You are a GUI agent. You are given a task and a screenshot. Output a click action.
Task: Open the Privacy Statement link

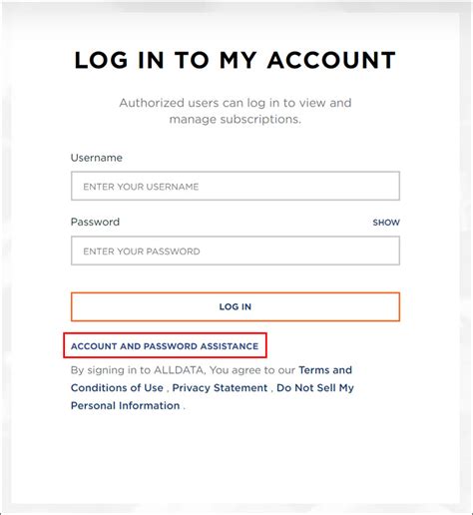tap(220, 388)
